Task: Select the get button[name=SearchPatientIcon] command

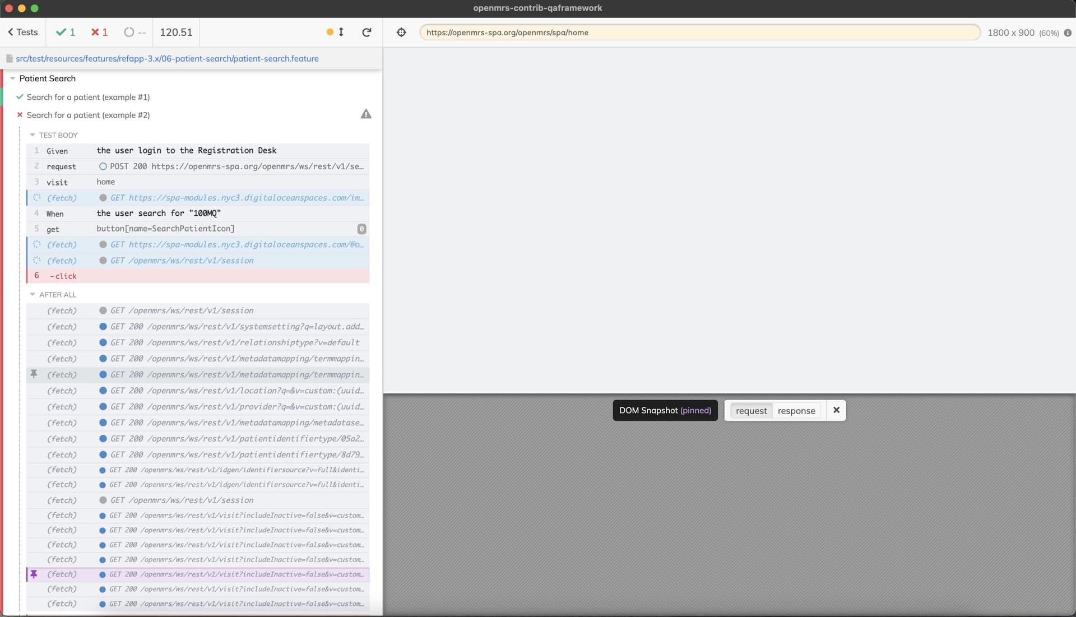Action: pos(198,229)
